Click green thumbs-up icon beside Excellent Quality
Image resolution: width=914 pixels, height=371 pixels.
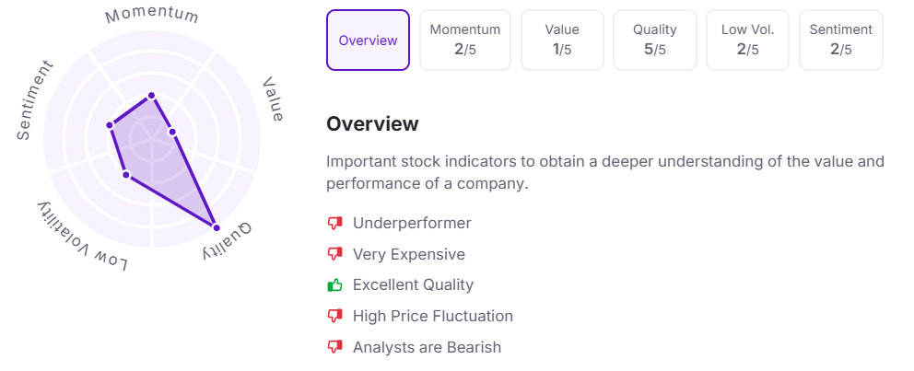(x=335, y=285)
